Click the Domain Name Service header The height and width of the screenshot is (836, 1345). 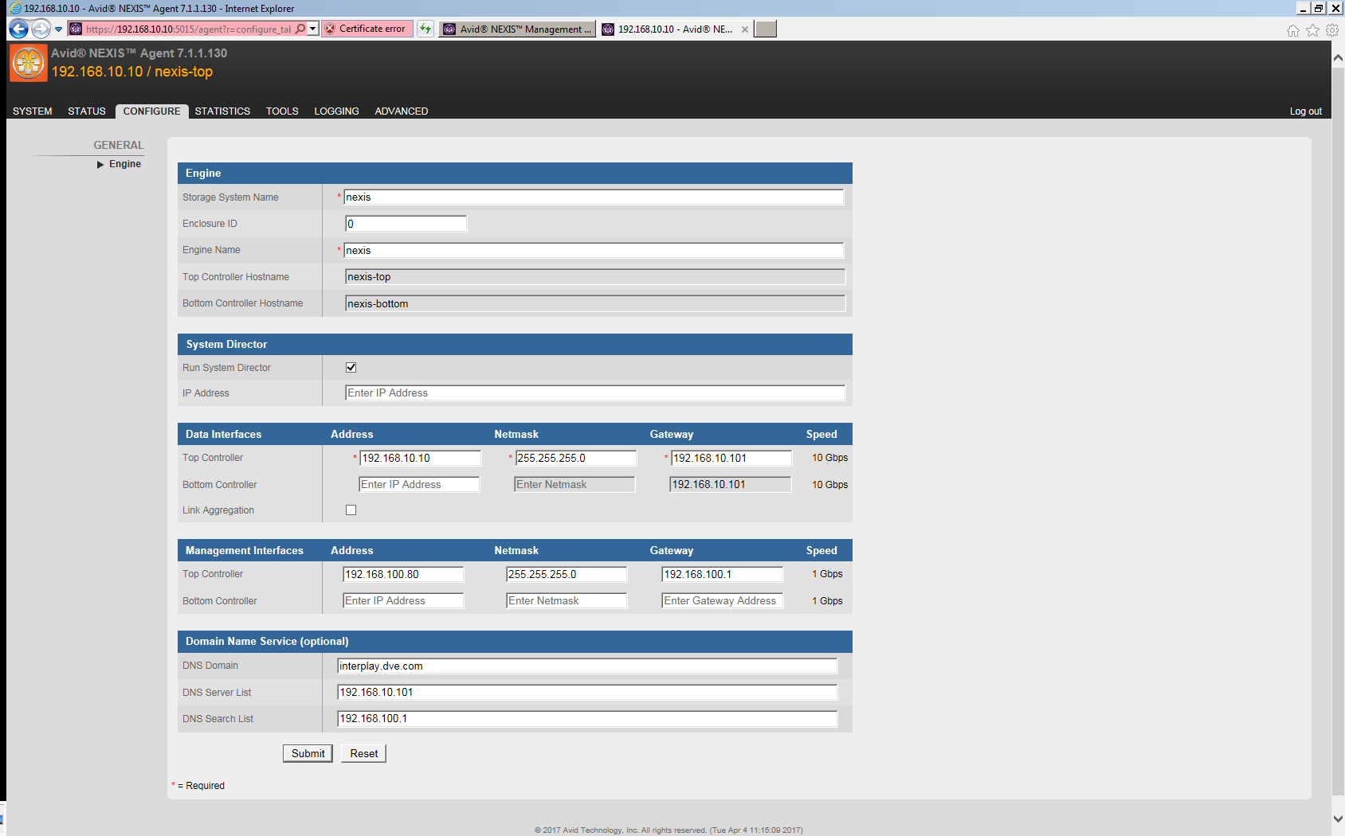tap(515, 641)
